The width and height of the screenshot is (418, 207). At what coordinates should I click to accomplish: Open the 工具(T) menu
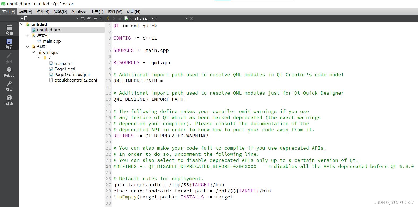(x=97, y=11)
